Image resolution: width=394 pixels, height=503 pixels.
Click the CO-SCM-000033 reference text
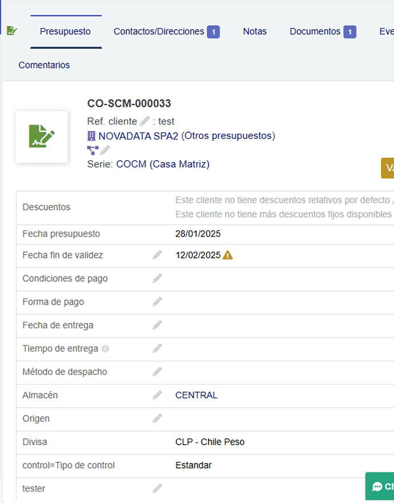(129, 103)
